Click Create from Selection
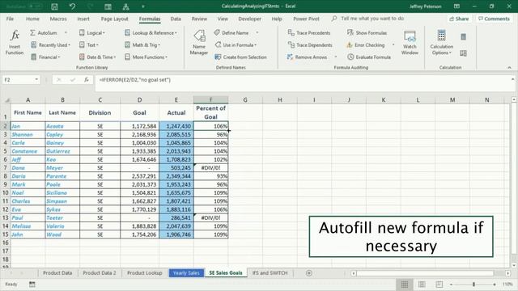The image size is (518, 291). point(241,57)
